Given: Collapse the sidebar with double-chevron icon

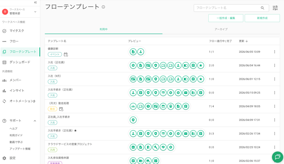Looking at the screenshot, I should point(36,3).
